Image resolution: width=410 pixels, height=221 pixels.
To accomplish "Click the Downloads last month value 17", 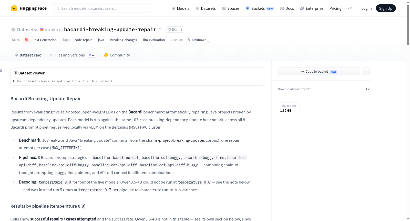I will coord(367,89).
